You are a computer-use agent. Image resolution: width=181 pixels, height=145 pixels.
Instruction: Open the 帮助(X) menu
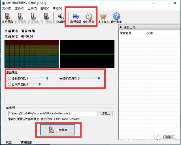tap(58, 8)
